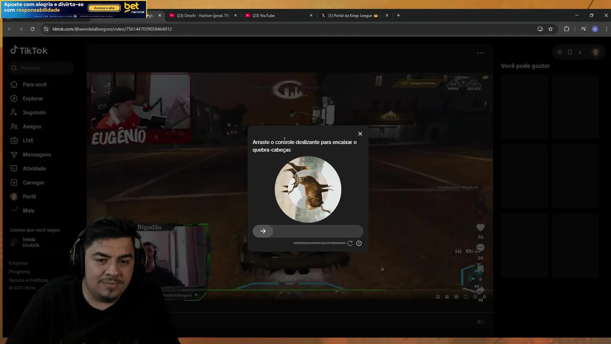The image size is (611, 344).
Task: Click the Empresa footer link
Action: [x=18, y=263]
